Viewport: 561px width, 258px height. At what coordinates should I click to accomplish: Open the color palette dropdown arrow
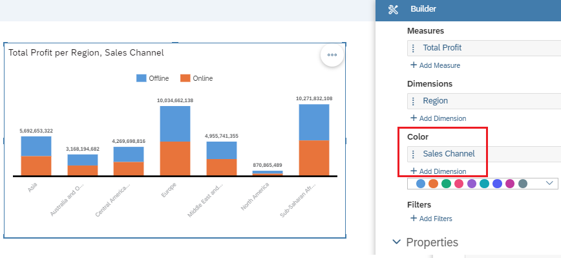coord(549,183)
